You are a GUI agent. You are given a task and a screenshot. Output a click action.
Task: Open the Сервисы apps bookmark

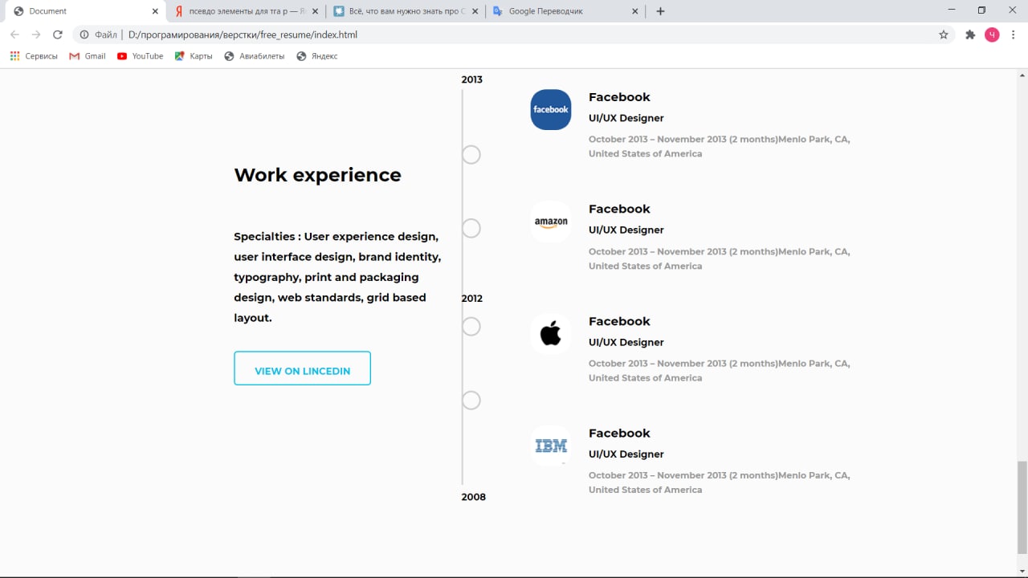tap(34, 56)
